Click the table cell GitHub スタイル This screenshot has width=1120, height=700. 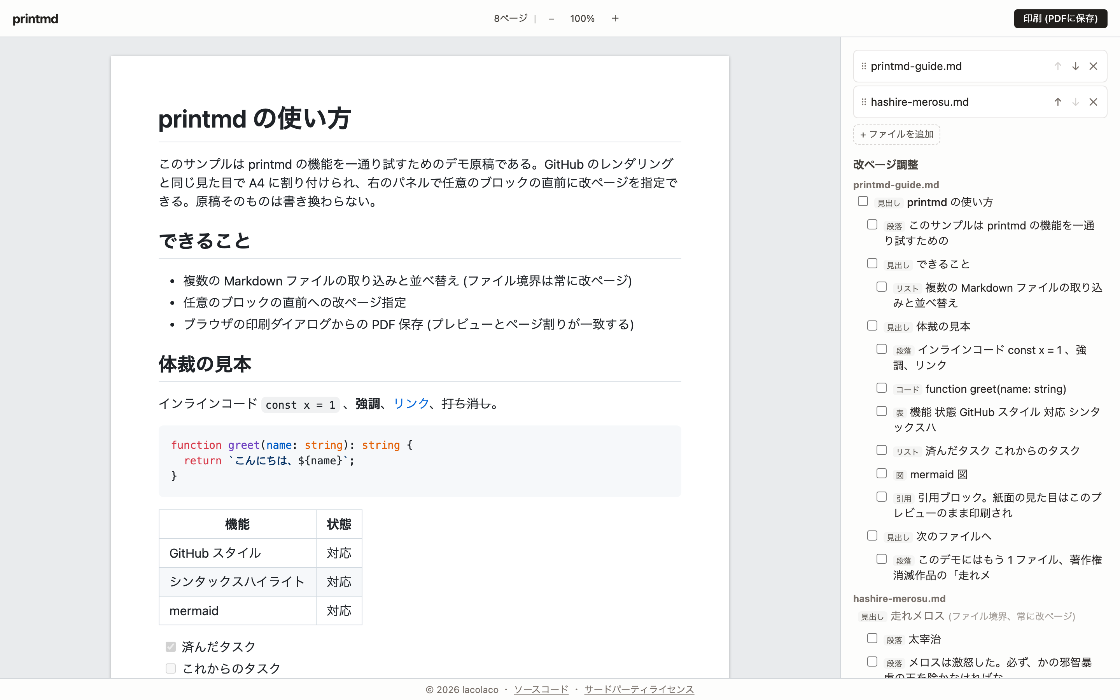[x=238, y=553]
